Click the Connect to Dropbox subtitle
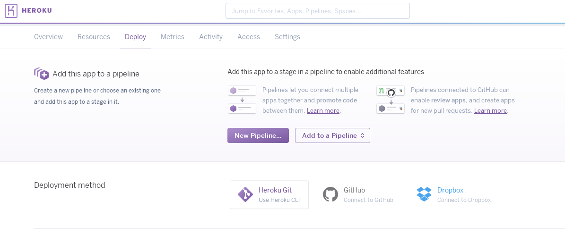Image resolution: width=565 pixels, height=235 pixels. [x=464, y=200]
